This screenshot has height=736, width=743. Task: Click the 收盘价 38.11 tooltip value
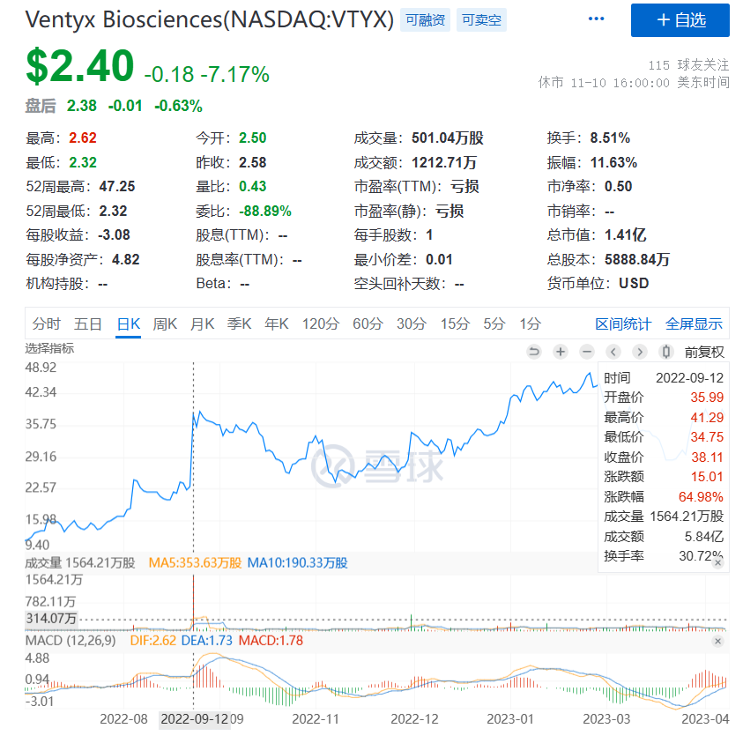(707, 457)
